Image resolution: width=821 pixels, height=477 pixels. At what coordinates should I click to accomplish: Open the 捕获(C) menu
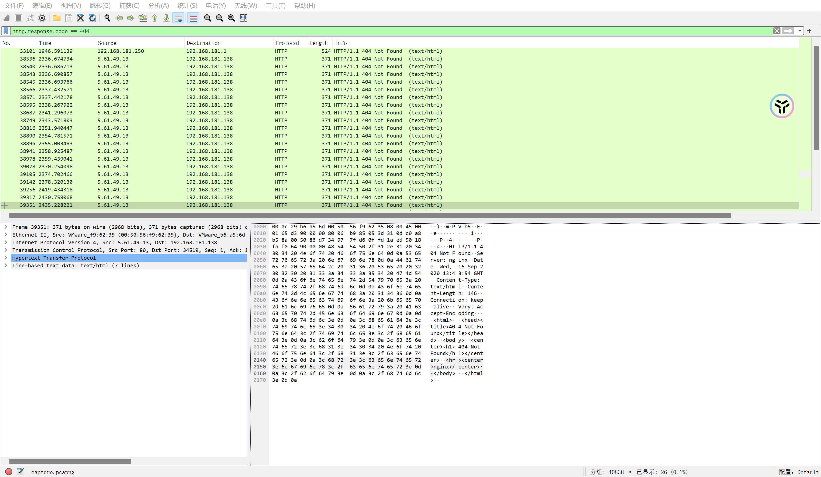coord(129,6)
